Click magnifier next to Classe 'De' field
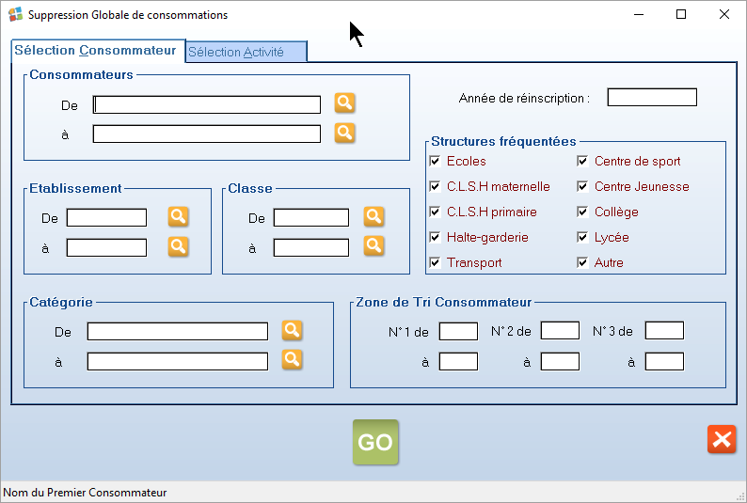 (374, 217)
